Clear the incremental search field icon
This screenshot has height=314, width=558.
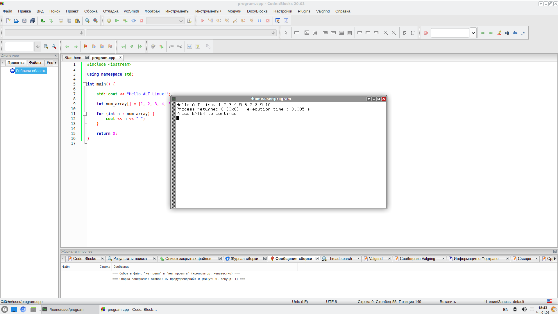[426, 33]
